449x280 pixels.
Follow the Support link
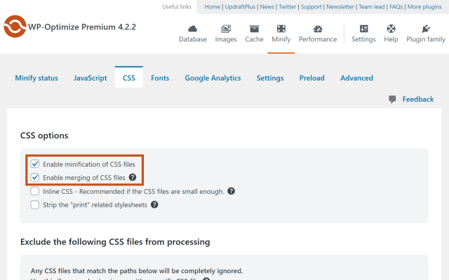tap(311, 7)
